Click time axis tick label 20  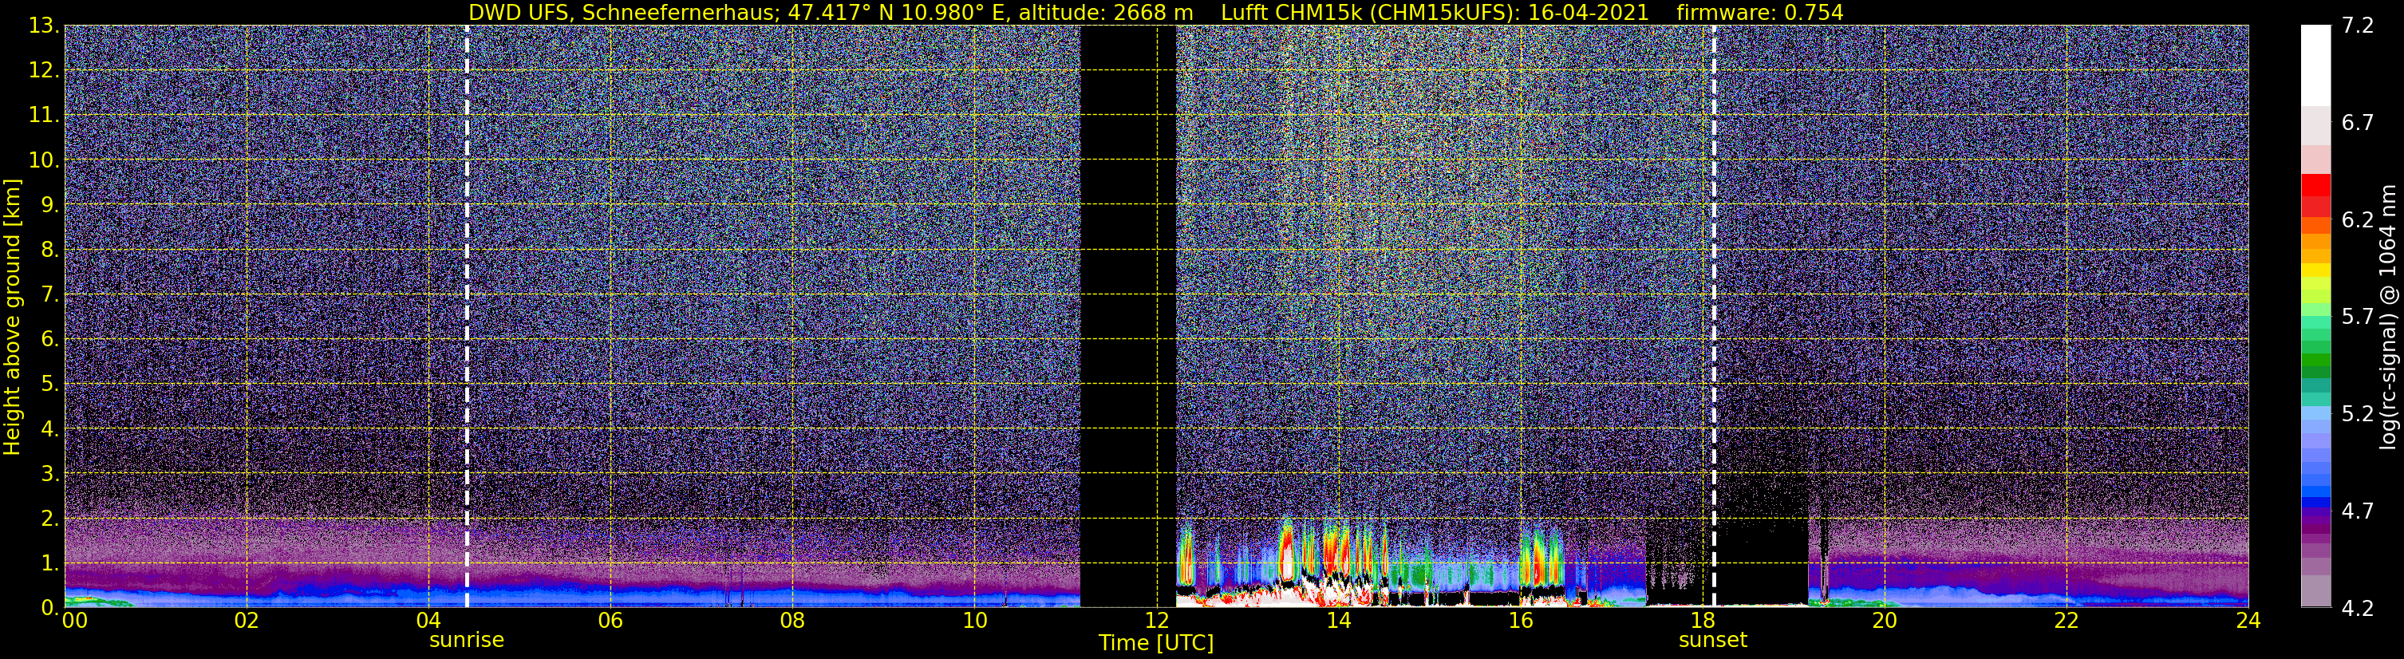[x=1885, y=621]
